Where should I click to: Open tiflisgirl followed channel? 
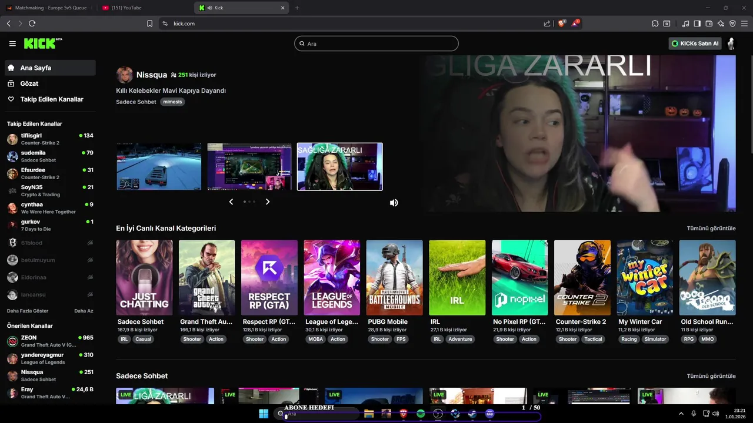[49, 139]
